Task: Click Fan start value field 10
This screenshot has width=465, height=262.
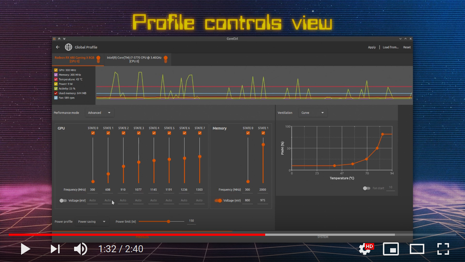Action: click(x=391, y=188)
